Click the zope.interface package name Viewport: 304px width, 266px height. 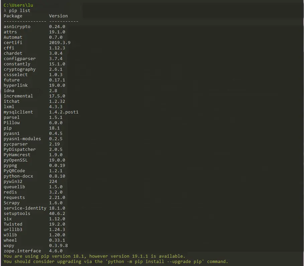pos(22,251)
